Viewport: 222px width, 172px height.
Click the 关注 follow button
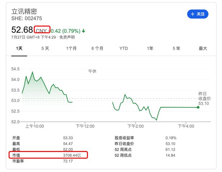[x=198, y=14]
